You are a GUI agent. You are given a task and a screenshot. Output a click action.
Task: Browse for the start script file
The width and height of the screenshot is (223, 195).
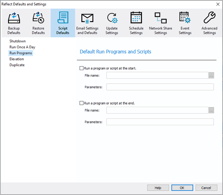pos(211,76)
